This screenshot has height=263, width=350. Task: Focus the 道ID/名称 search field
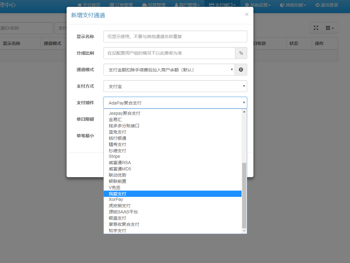tap(26, 28)
